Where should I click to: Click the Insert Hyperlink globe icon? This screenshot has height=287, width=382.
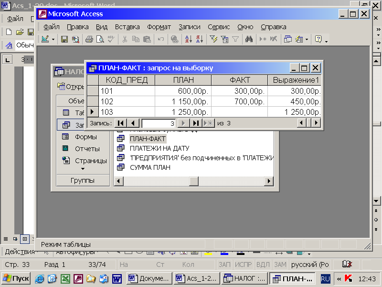point(174,39)
